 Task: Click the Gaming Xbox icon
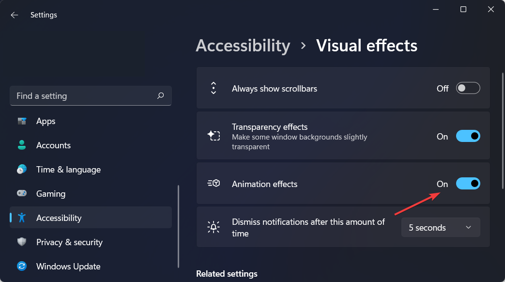point(22,193)
